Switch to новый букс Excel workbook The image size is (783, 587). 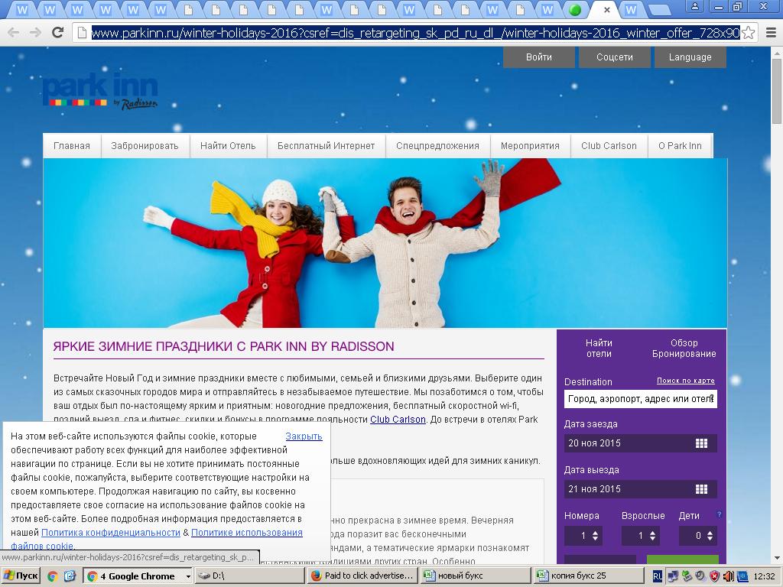click(476, 576)
